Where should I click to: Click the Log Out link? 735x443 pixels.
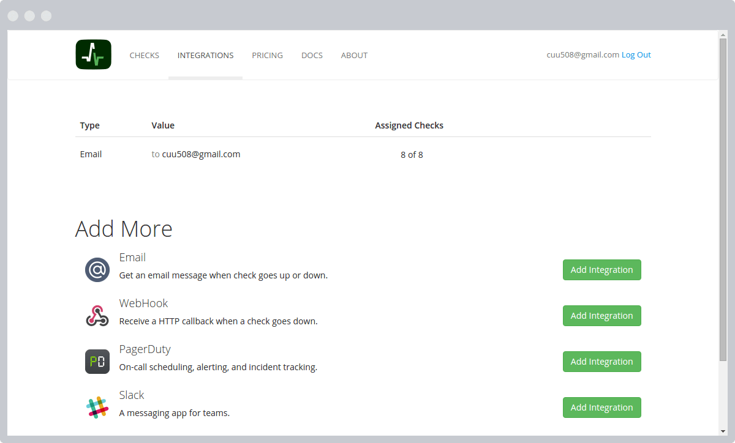pyautogui.click(x=636, y=54)
